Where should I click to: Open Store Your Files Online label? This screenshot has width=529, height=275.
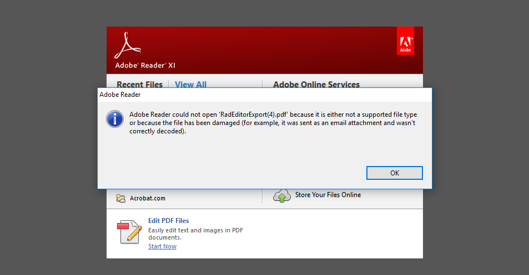(x=328, y=195)
